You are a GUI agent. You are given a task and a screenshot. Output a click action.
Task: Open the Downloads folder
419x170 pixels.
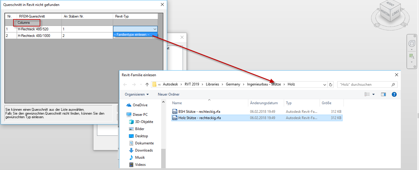(141, 150)
